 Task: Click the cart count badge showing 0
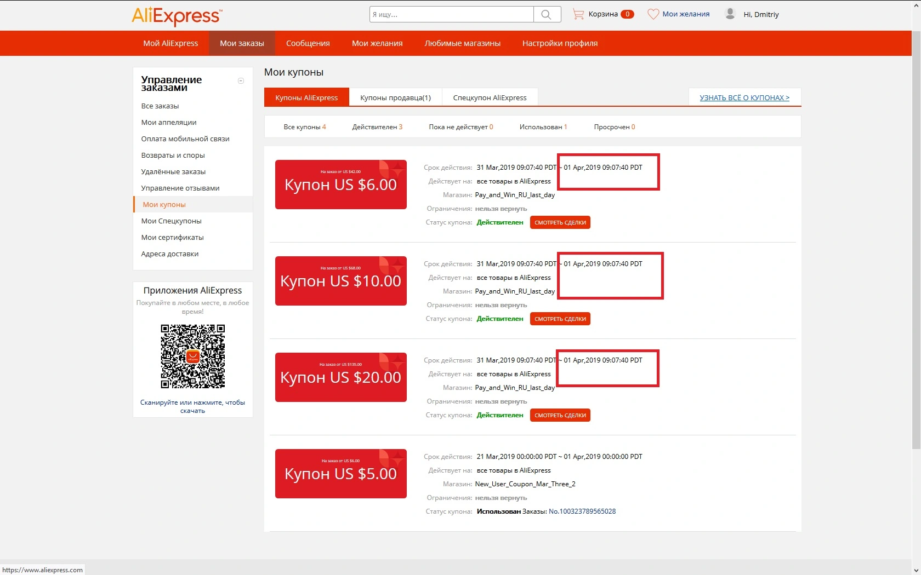[627, 14]
